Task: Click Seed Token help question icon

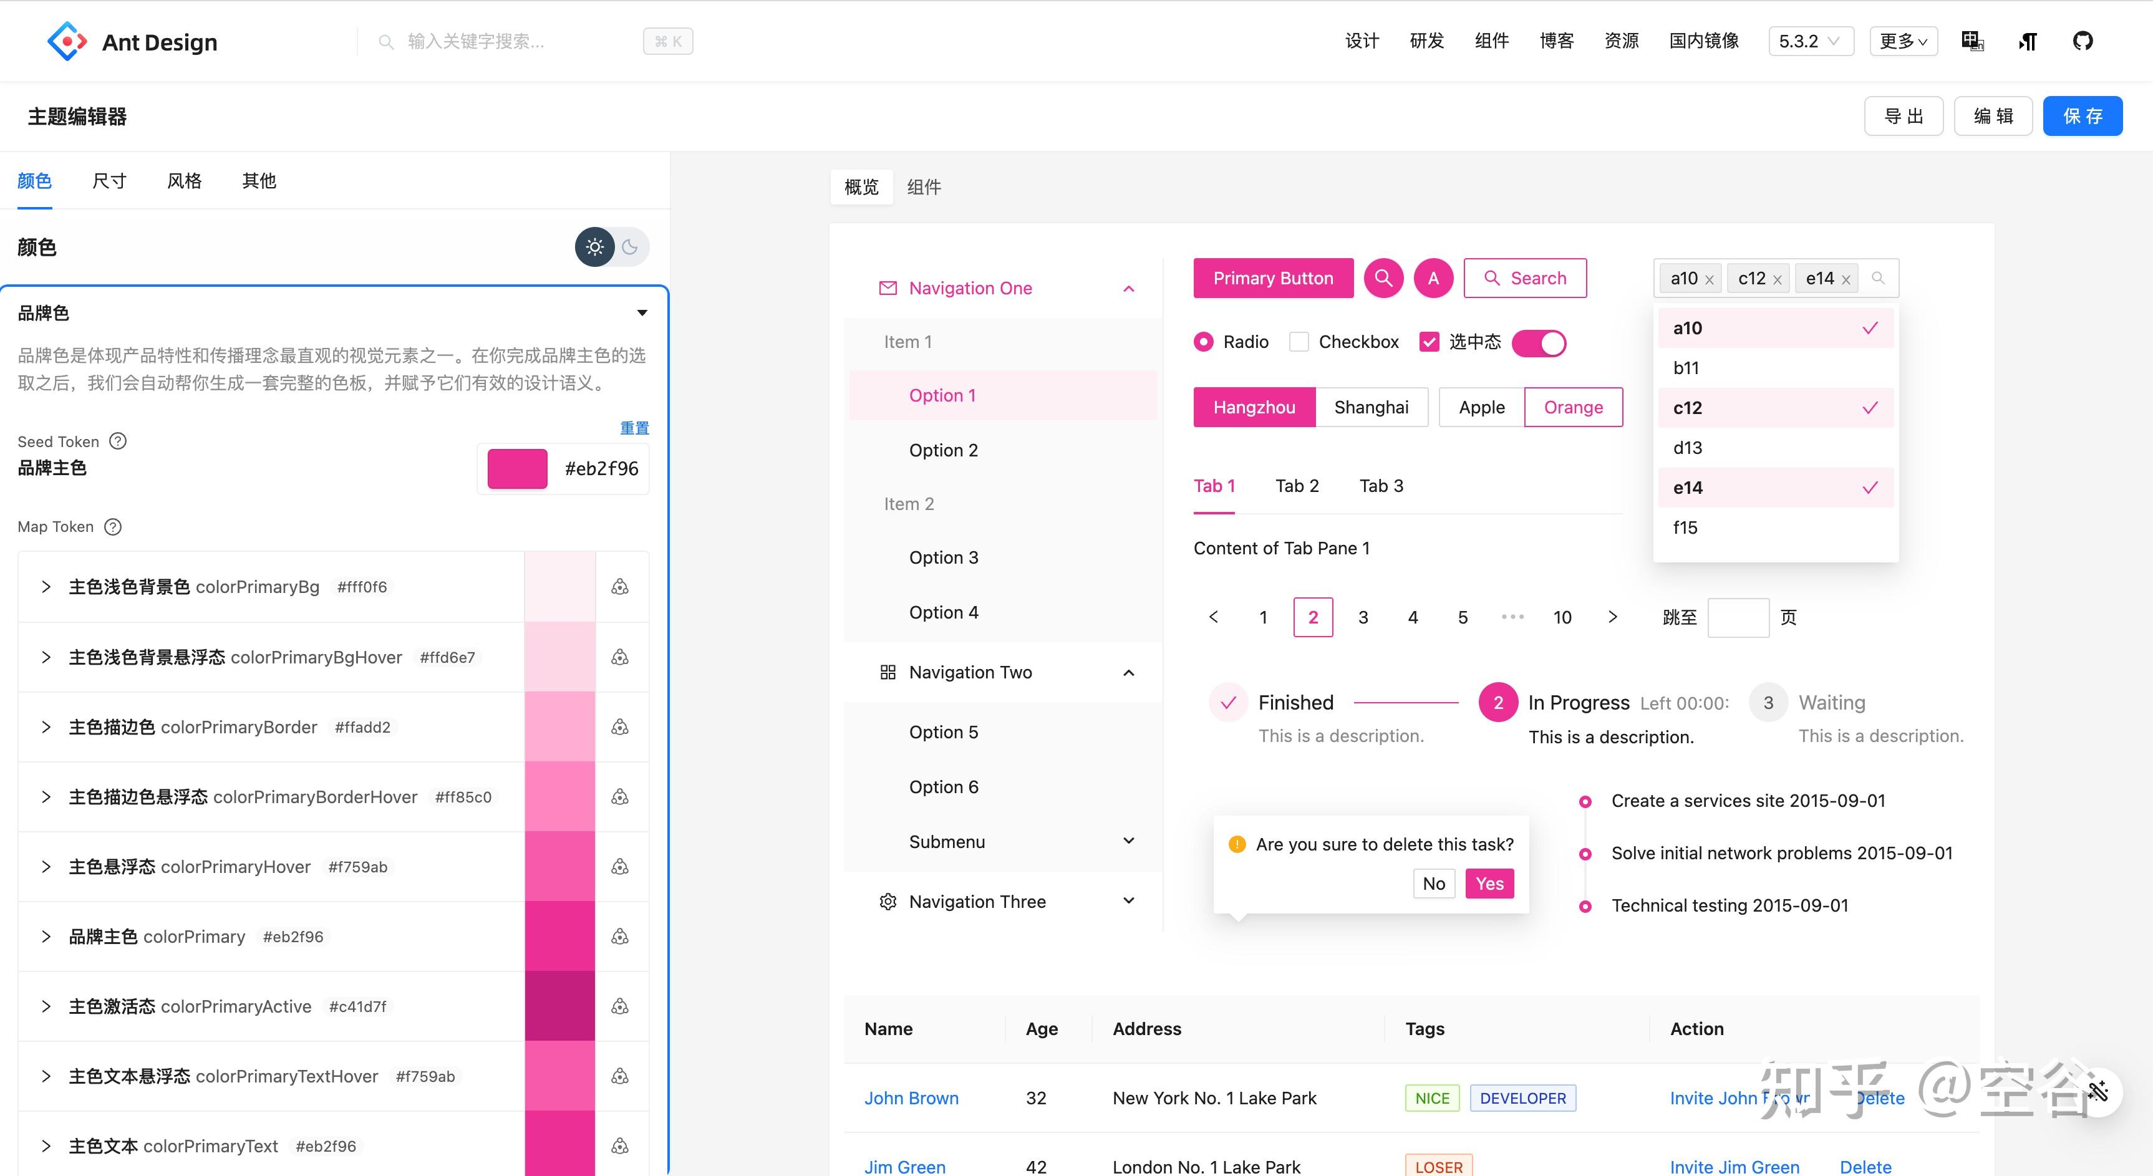Action: pyautogui.click(x=118, y=441)
